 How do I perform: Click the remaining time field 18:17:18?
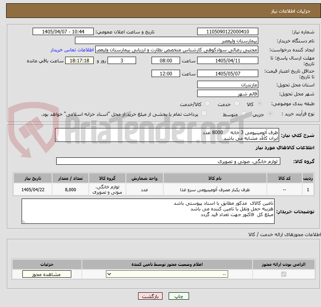[79, 60]
